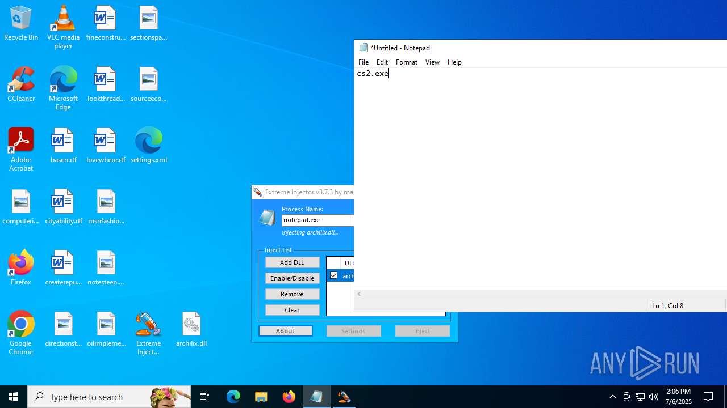Click the Windows Start button
The width and height of the screenshot is (727, 408).
tap(14, 397)
